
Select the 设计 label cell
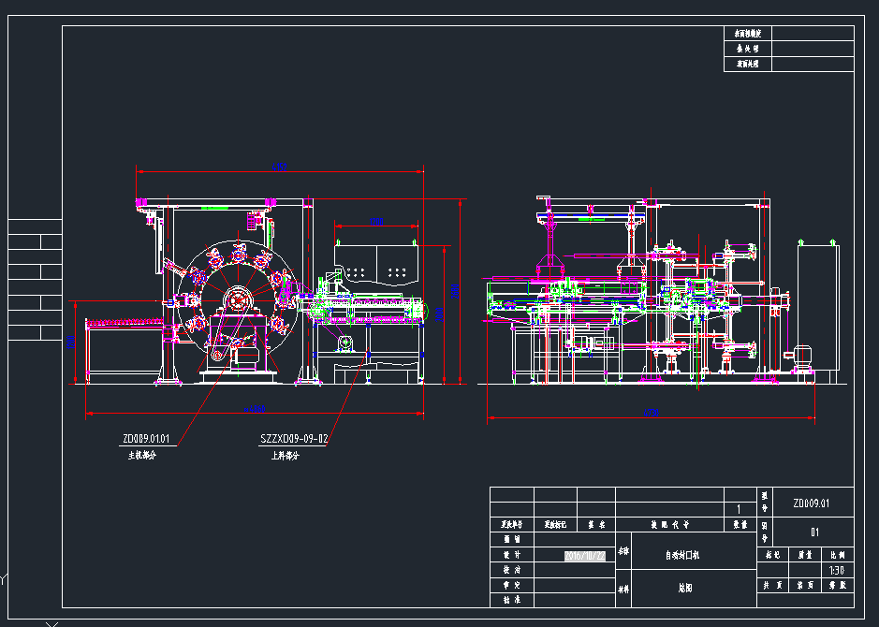512,555
